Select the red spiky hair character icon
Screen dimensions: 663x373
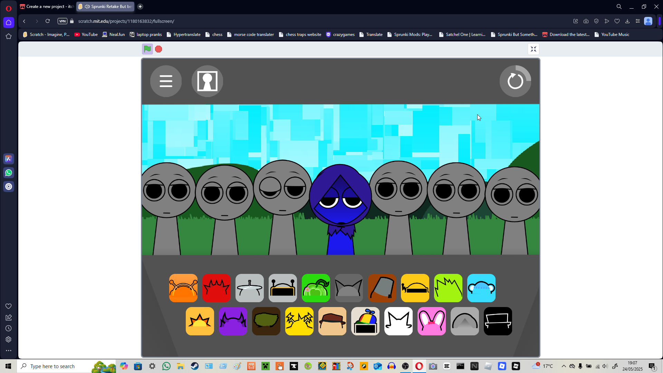click(x=217, y=288)
